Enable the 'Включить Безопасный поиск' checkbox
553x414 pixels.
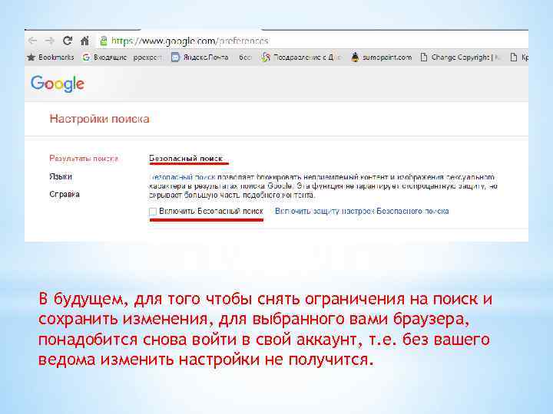click(153, 212)
